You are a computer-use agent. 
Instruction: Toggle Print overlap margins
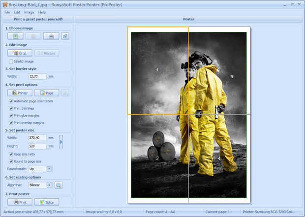point(11,123)
